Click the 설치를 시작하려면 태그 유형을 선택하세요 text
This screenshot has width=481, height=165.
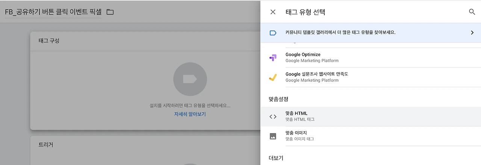click(190, 106)
